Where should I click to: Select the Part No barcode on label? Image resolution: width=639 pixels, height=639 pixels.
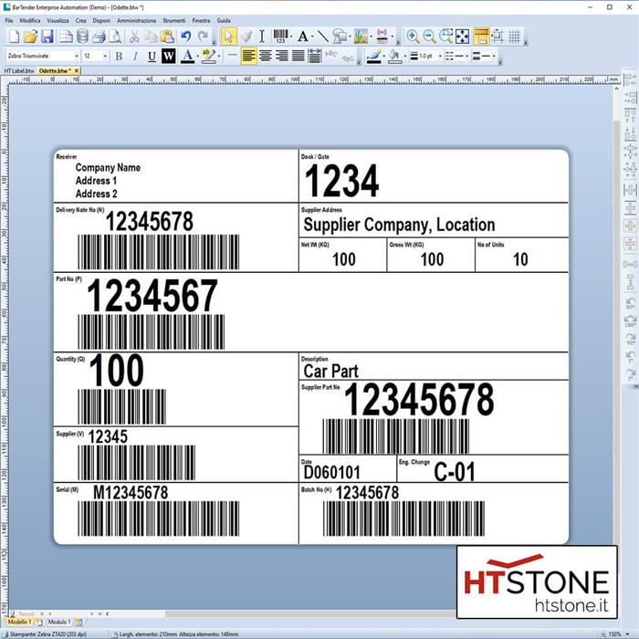tap(152, 331)
